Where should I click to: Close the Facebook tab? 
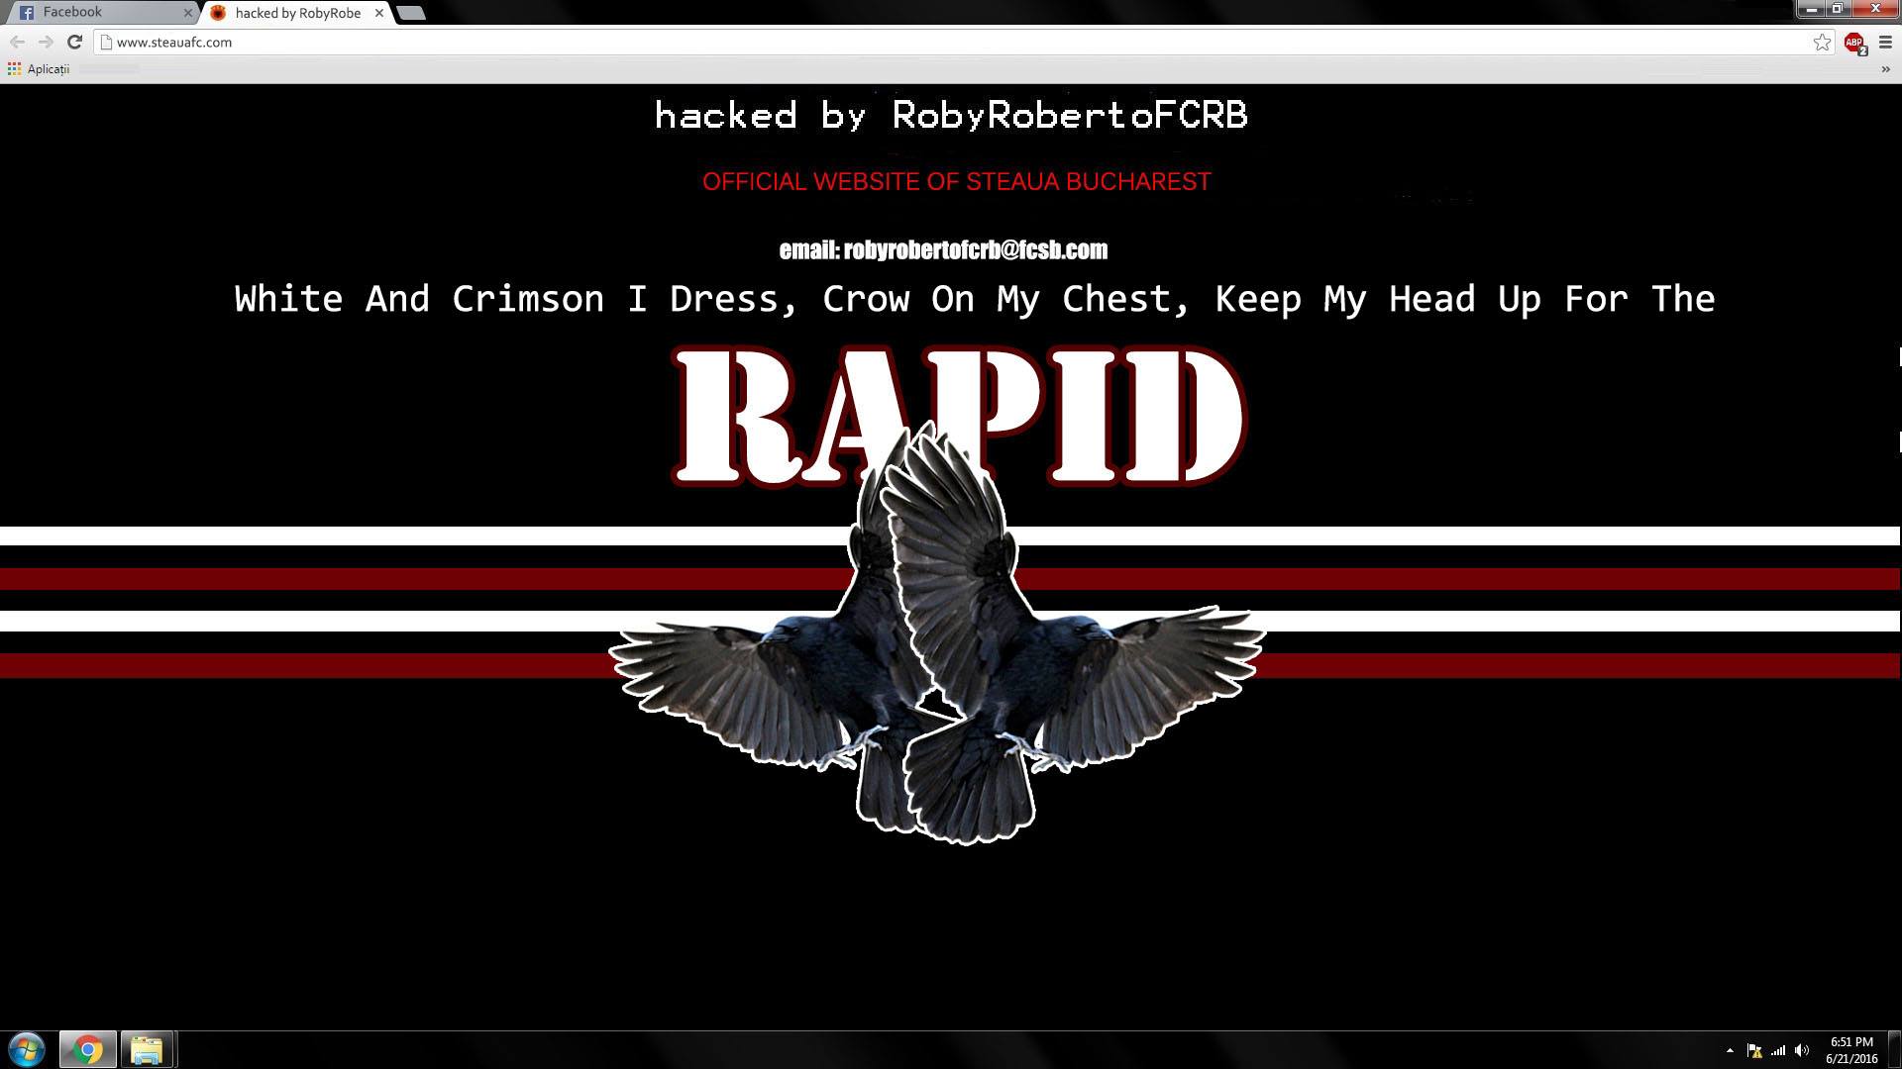188,13
